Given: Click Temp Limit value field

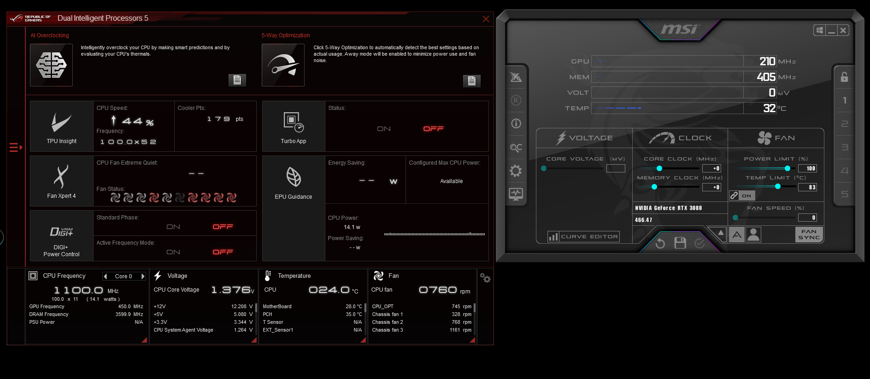Looking at the screenshot, I should [x=807, y=187].
